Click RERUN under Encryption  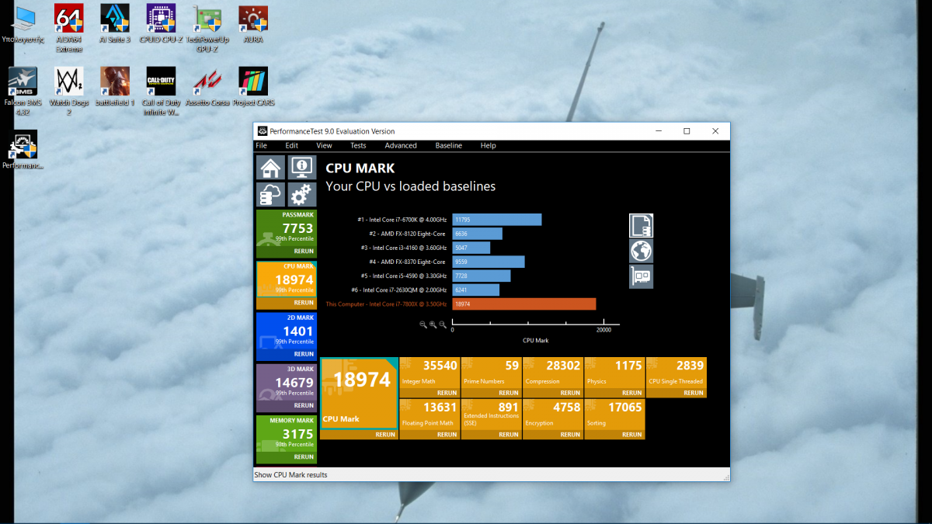(x=570, y=435)
